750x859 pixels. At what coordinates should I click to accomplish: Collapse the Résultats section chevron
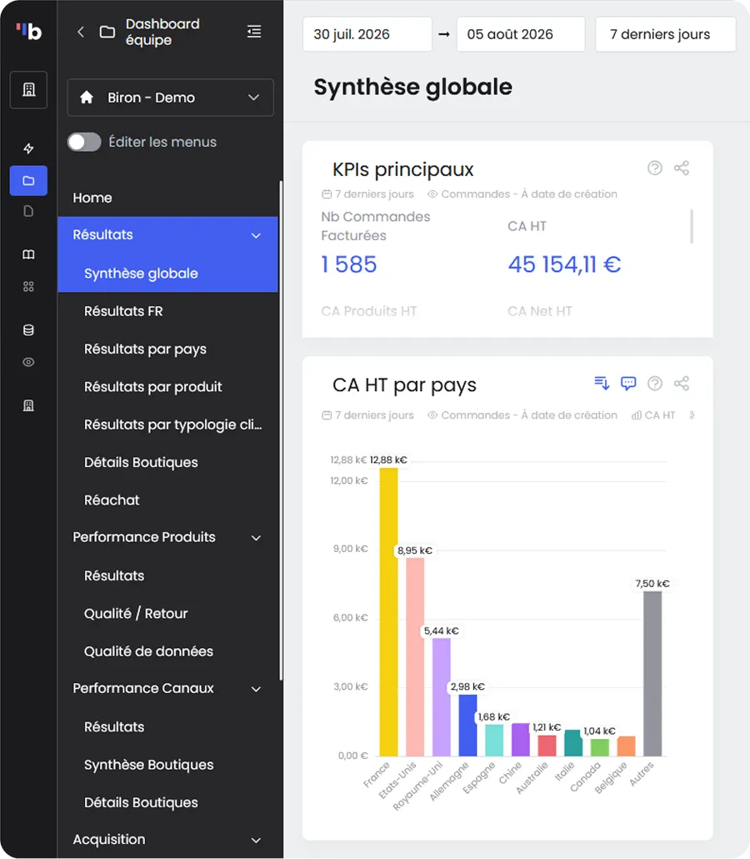coord(256,235)
